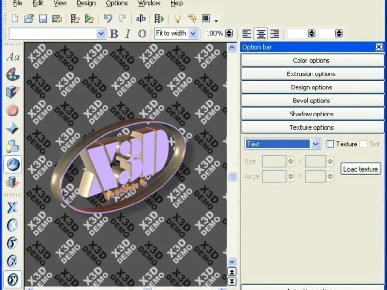Expand Shadow options section
This screenshot has width=387, height=290.
[312, 114]
